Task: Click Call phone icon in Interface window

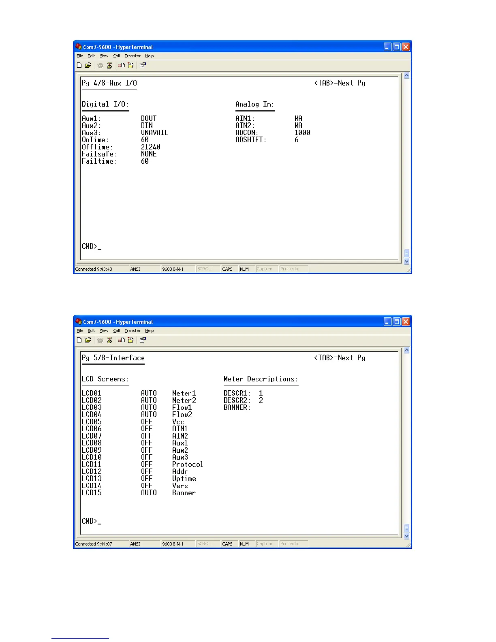Action: coord(100,340)
